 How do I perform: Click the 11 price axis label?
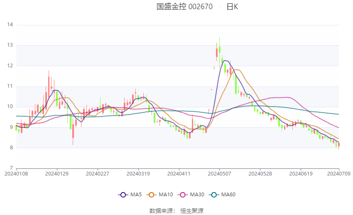10,86
